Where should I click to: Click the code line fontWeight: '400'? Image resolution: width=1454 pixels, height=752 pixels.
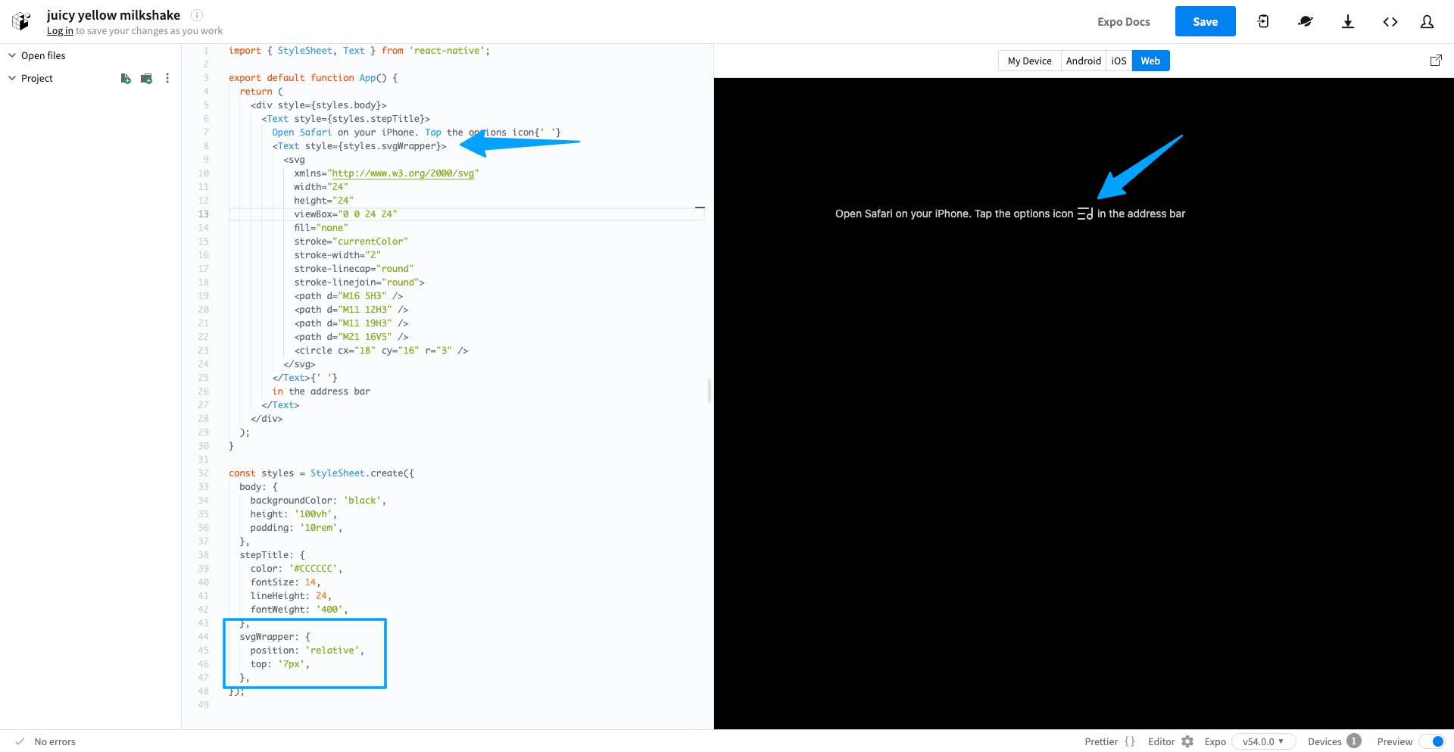tap(299, 610)
